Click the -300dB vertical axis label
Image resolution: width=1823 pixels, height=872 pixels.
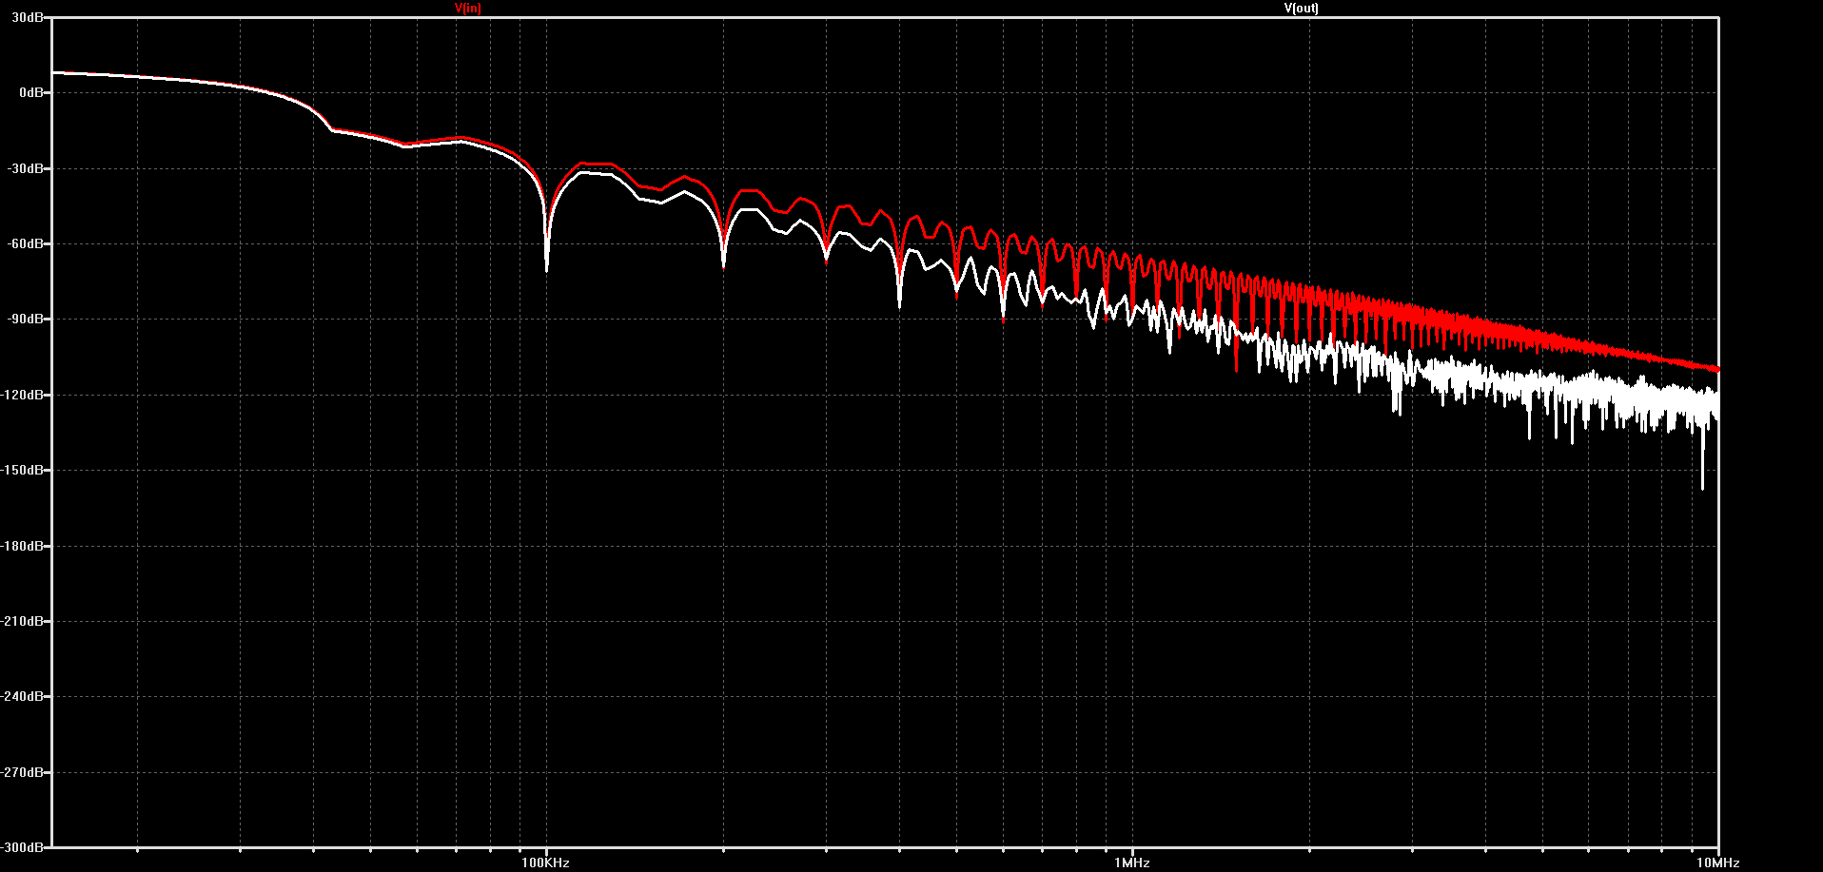point(23,847)
